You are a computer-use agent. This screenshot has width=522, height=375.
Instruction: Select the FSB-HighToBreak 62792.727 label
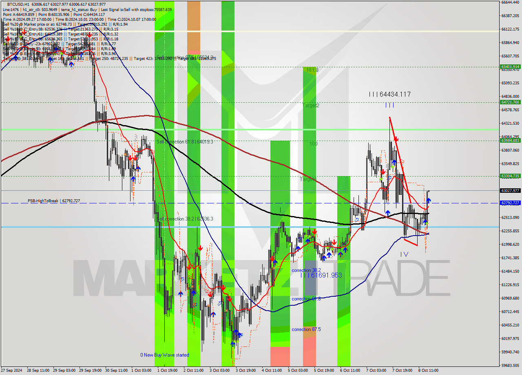coord(54,201)
